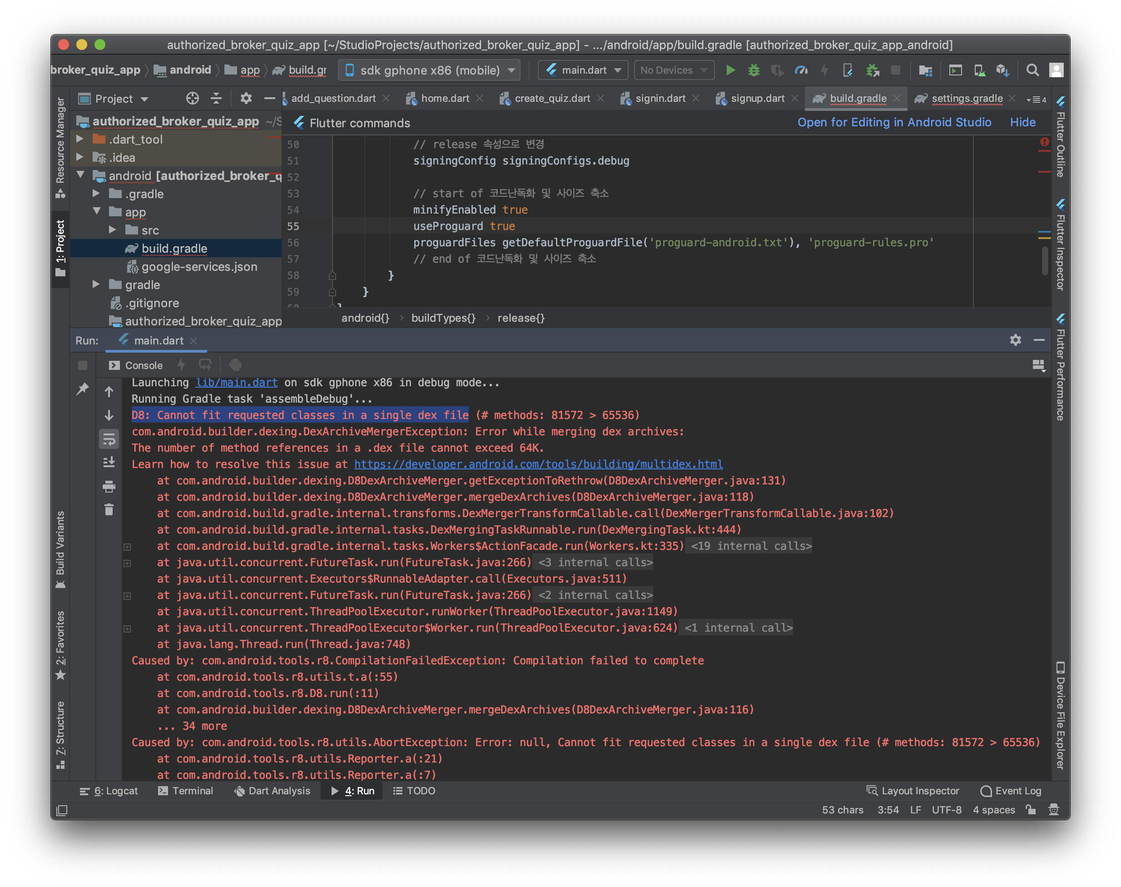Open the Search Everywhere magnifier

point(1032,70)
